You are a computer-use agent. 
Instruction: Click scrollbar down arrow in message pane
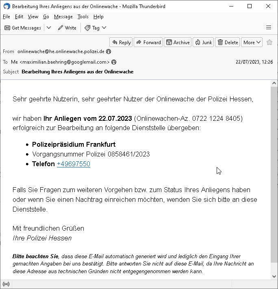274,276
